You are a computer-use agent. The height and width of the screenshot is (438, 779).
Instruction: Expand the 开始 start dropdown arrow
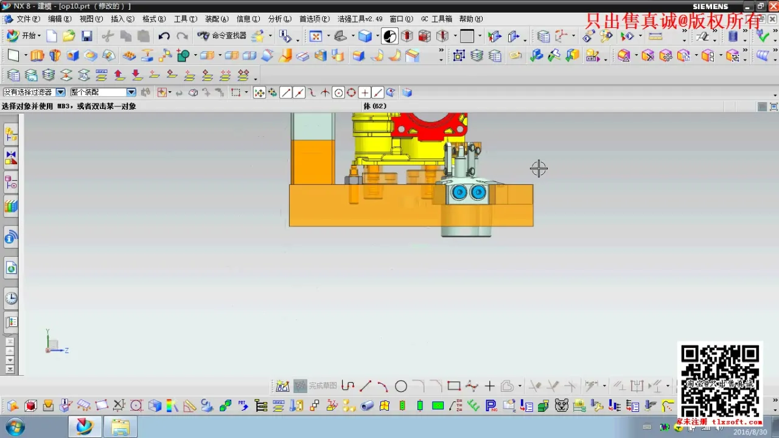(x=40, y=36)
